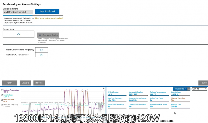Click the Package Temperature legend label
Viewport: 208px width, 123px height.
11,90
